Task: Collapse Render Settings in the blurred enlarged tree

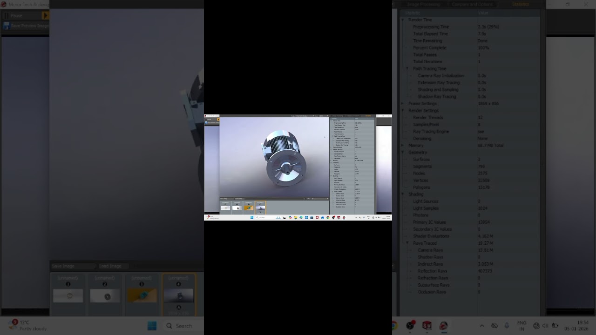Action: click(x=403, y=111)
